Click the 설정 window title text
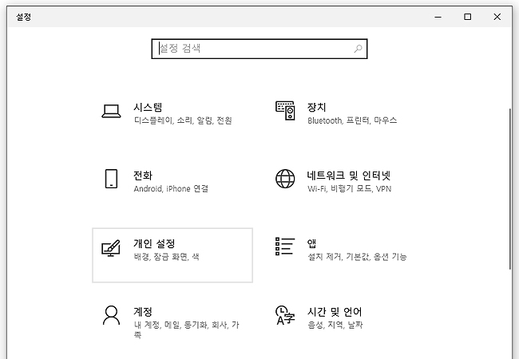The image size is (519, 359). coord(23,17)
